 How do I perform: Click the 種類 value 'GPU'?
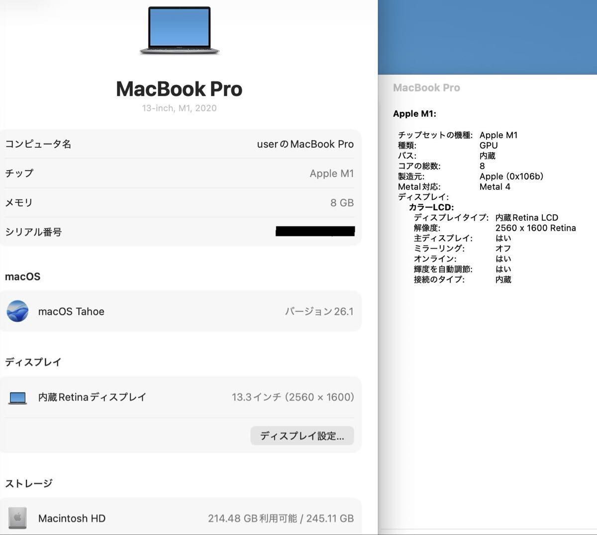pos(489,145)
